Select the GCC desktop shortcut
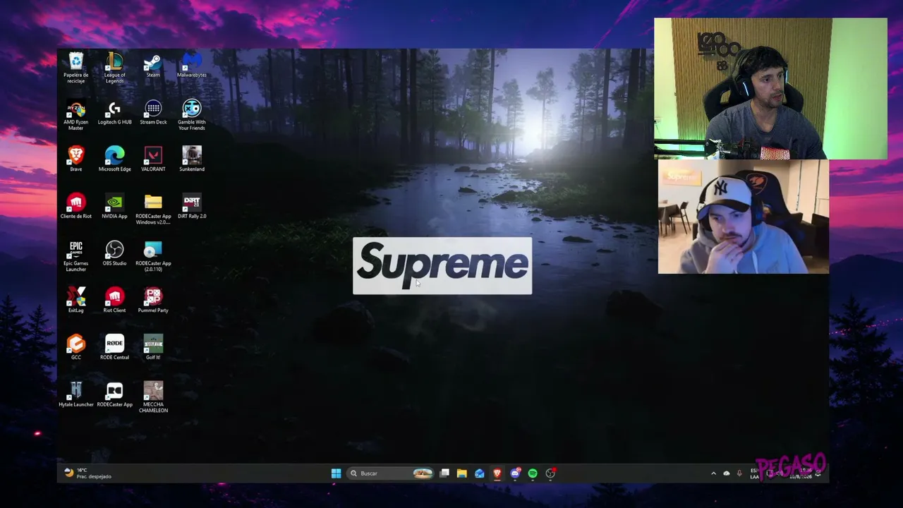The width and height of the screenshot is (903, 508). tap(75, 348)
